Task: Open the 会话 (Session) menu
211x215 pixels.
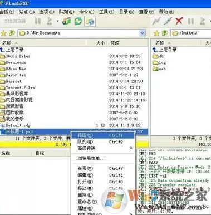Action: [x=7, y=12]
